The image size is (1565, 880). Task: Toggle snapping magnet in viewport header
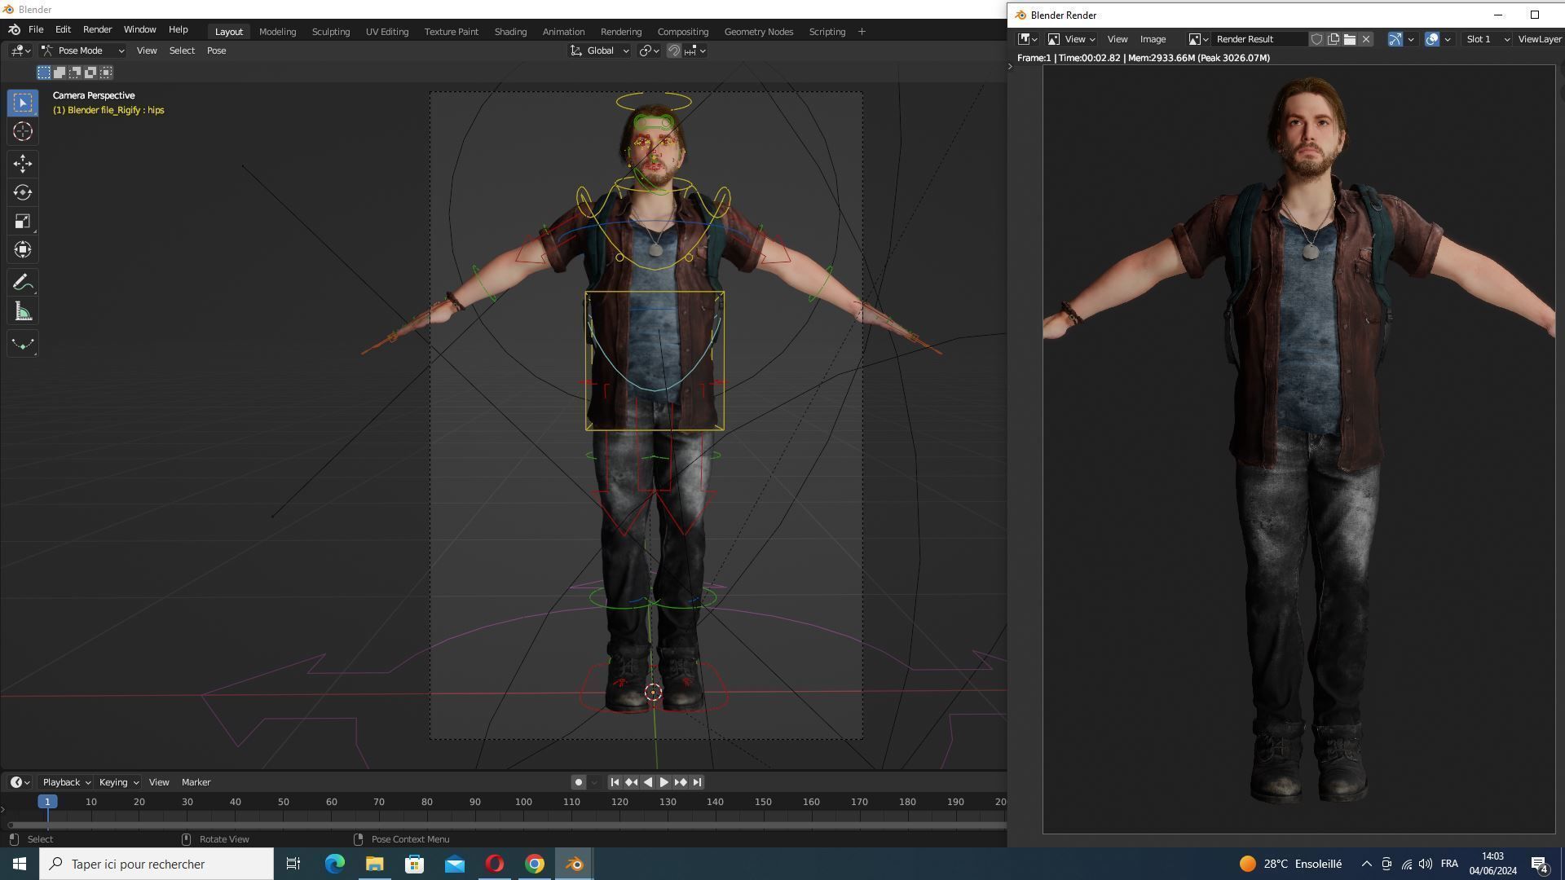674,51
